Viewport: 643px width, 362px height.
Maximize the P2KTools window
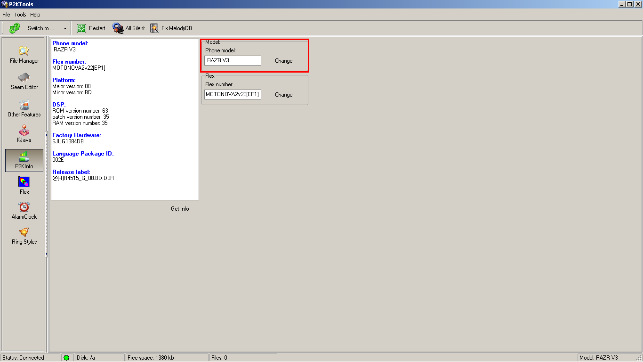[630, 4]
